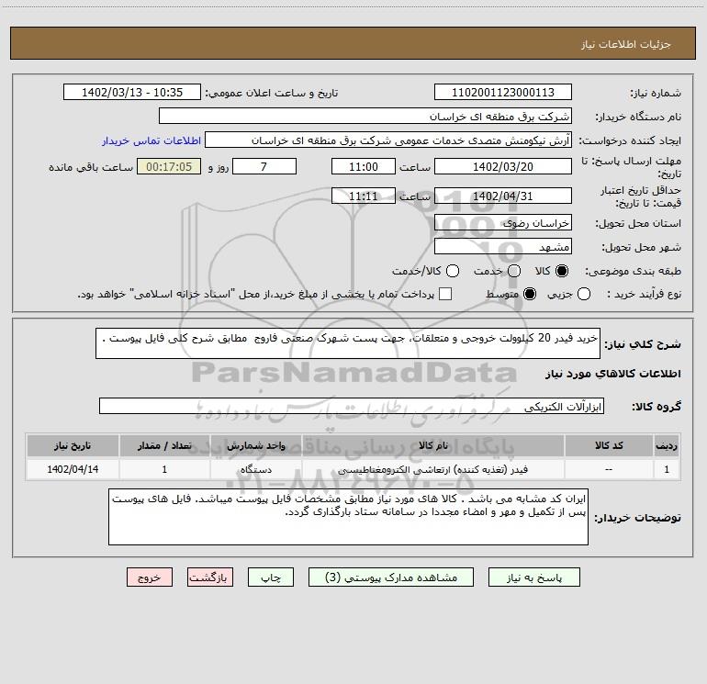Click the price validity time 11:11
Viewport: 707px width, 684px height.
click(364, 196)
